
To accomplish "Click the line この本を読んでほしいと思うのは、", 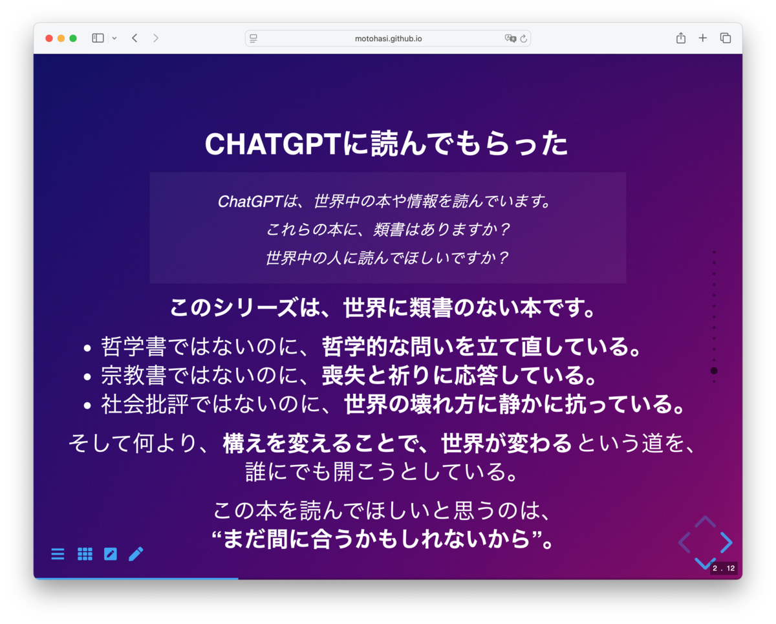I will [x=383, y=511].
